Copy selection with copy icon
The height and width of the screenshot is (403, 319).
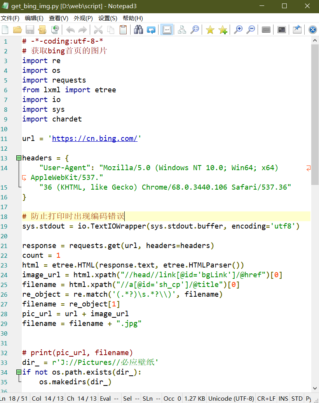click(111, 30)
